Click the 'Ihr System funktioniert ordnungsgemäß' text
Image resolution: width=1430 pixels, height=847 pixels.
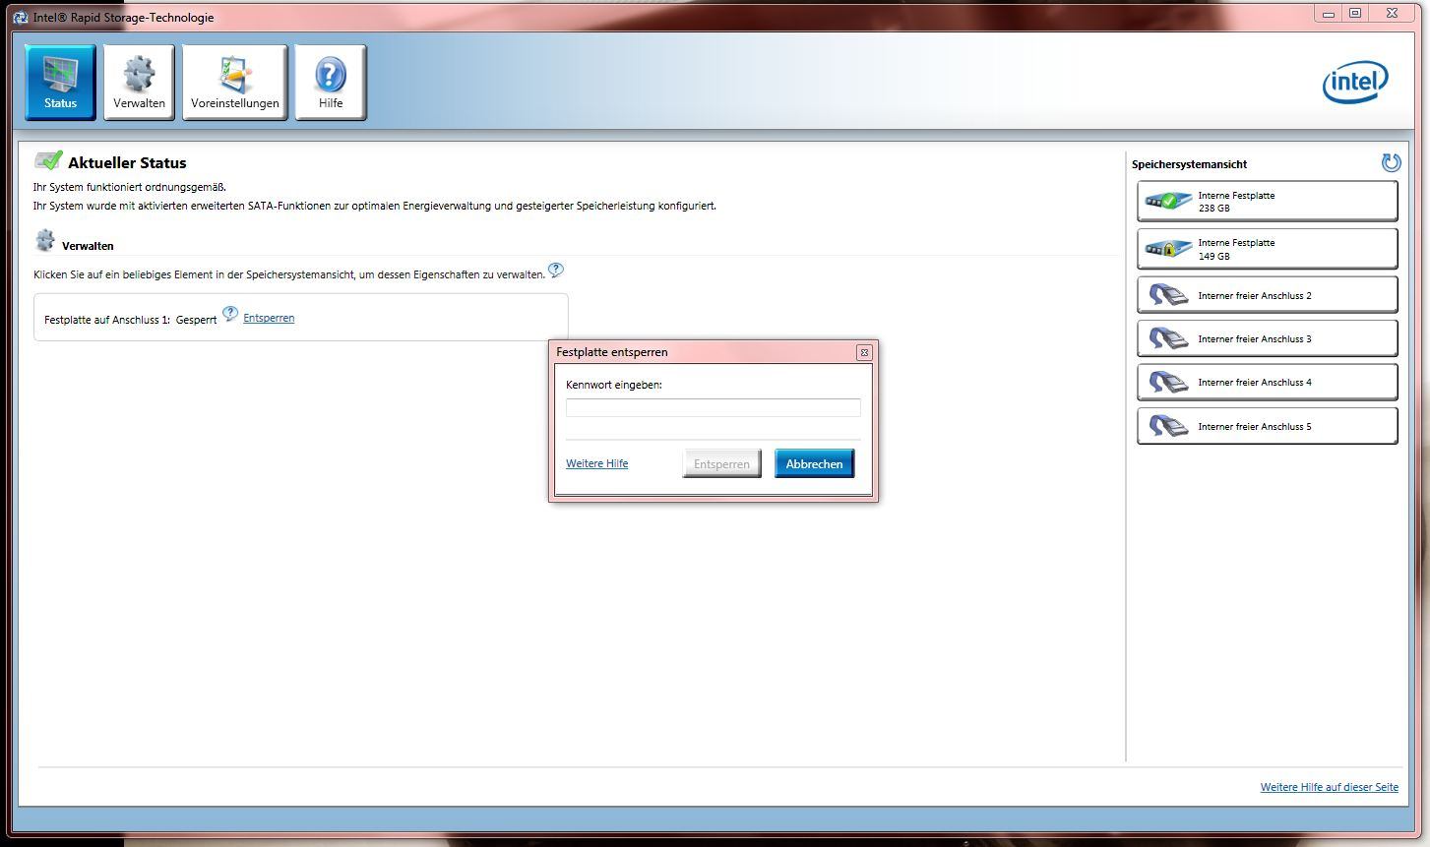pyautogui.click(x=130, y=187)
